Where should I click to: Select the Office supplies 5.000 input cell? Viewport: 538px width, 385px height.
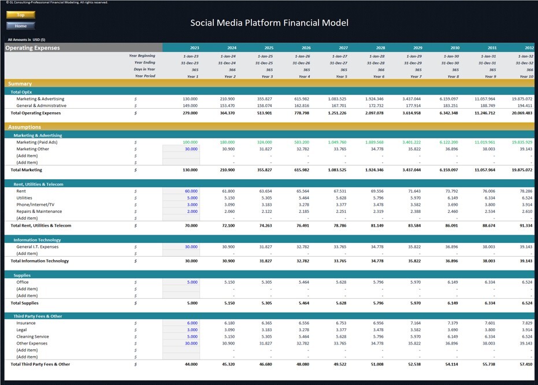click(x=181, y=282)
